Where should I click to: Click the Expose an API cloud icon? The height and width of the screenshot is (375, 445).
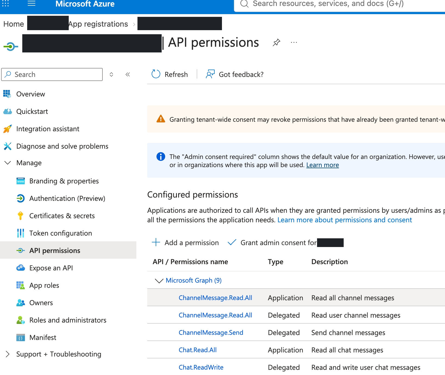tap(21, 268)
